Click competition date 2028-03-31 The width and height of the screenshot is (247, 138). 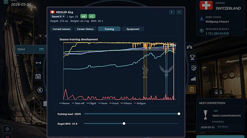click(207, 127)
